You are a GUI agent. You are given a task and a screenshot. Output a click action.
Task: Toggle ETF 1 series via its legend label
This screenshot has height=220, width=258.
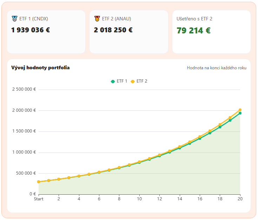(x=122, y=81)
